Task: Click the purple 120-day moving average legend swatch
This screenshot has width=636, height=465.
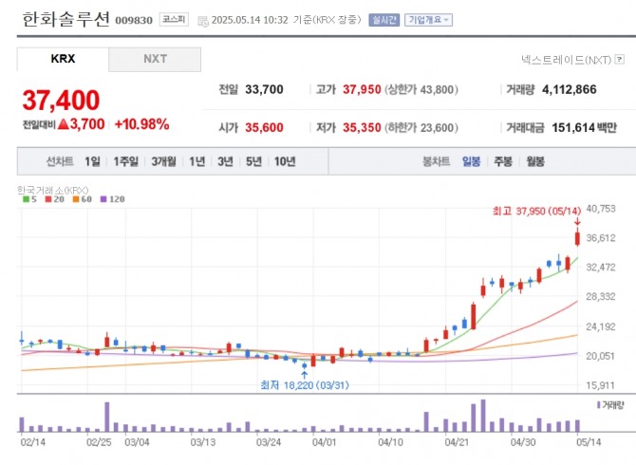Action: [x=103, y=199]
